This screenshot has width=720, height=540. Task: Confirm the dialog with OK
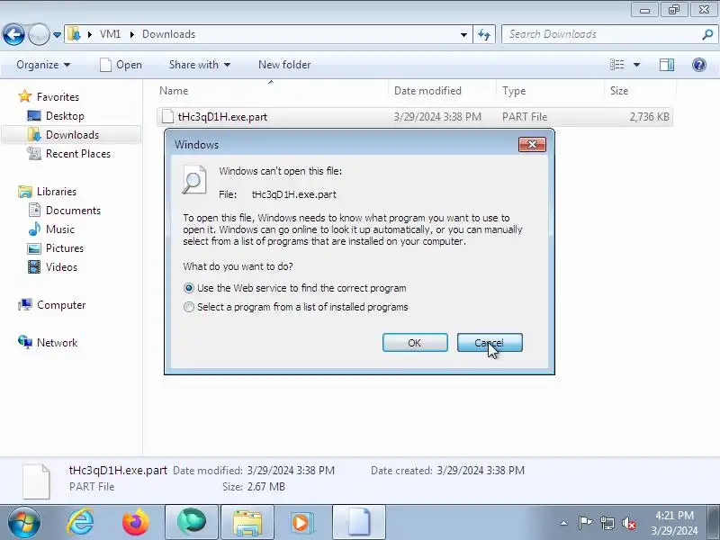[x=415, y=343]
